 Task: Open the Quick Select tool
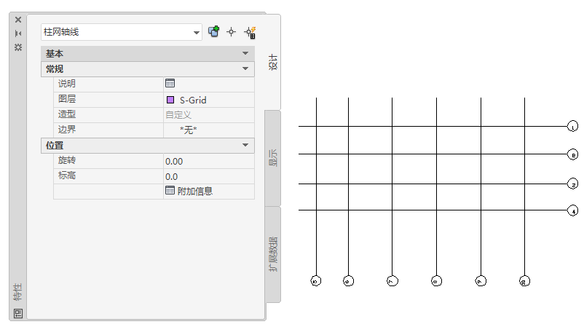(250, 32)
